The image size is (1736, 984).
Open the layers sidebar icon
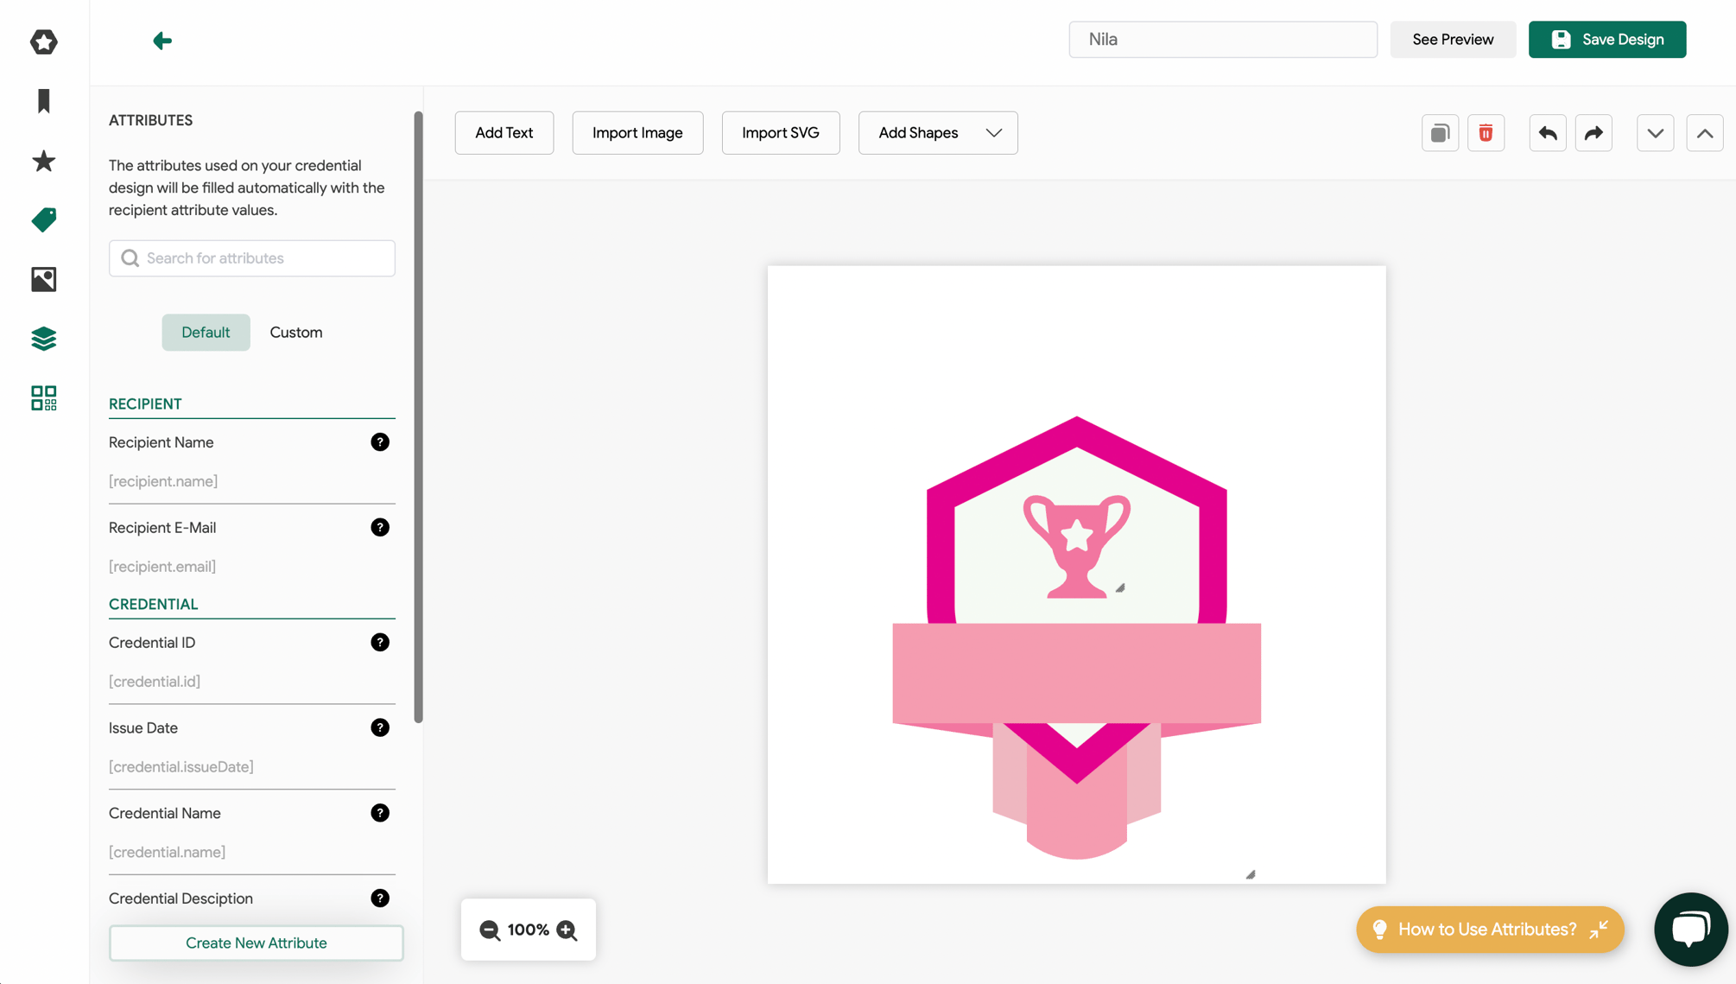44,339
